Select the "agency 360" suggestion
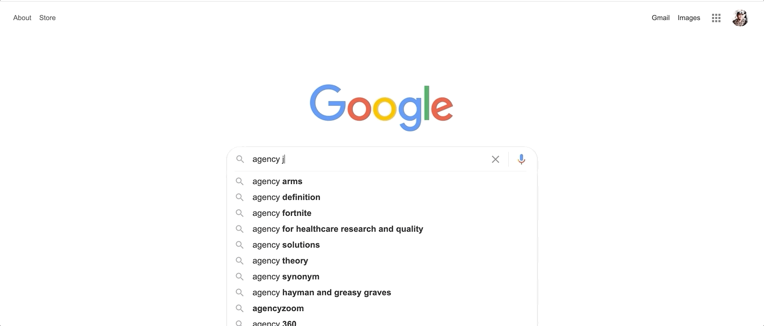Screen dimensions: 764x326 point(274,323)
